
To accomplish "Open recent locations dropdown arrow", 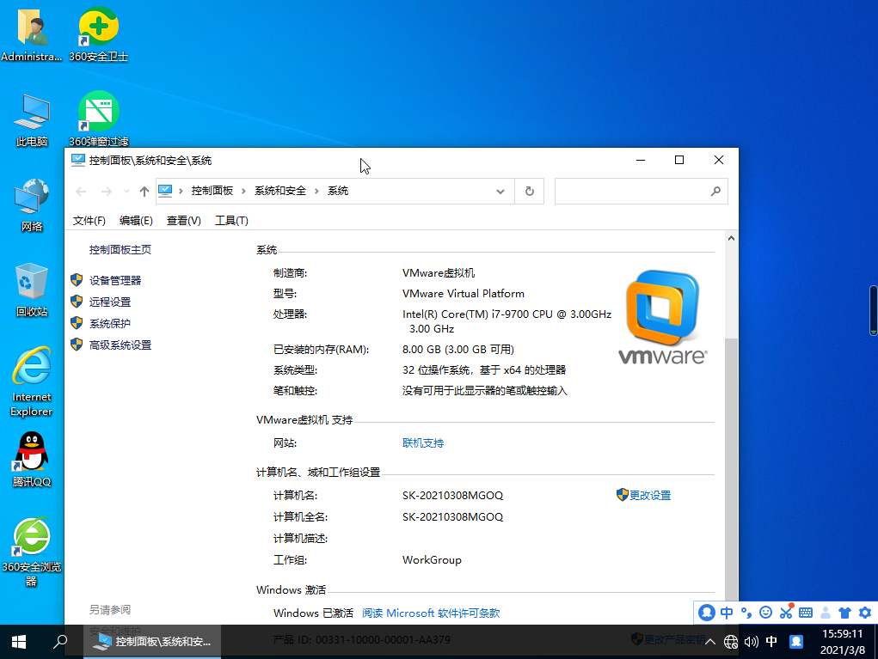I will click(x=126, y=192).
